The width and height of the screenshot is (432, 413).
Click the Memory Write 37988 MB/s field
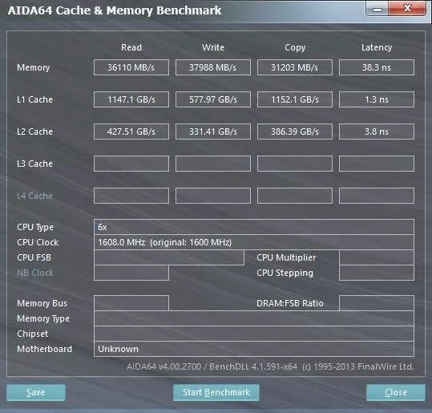pos(213,67)
